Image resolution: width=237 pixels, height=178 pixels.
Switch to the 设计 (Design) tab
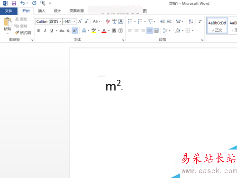(x=57, y=11)
